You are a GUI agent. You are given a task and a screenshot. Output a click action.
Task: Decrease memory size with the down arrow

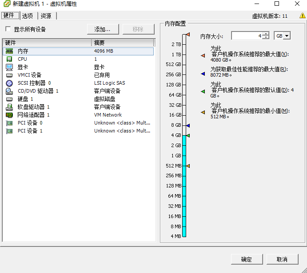click(x=266, y=38)
